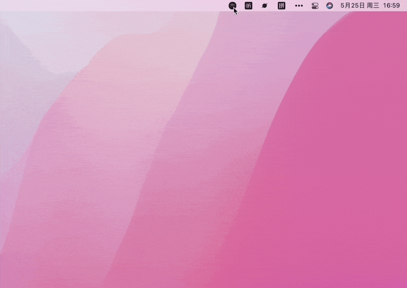
Task: Click the 16:59 time display
Action: pos(391,6)
